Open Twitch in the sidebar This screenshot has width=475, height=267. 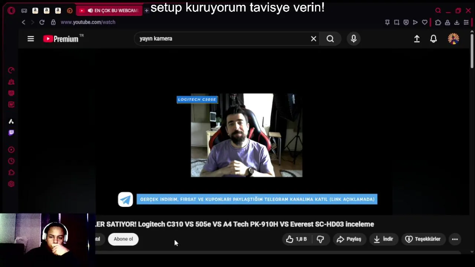pyautogui.click(x=11, y=132)
